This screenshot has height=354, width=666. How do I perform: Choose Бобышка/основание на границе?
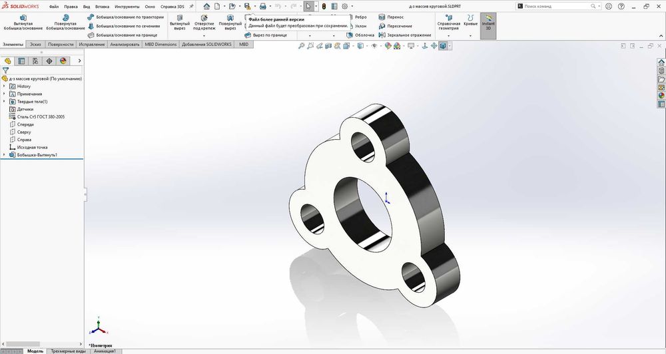123,35
